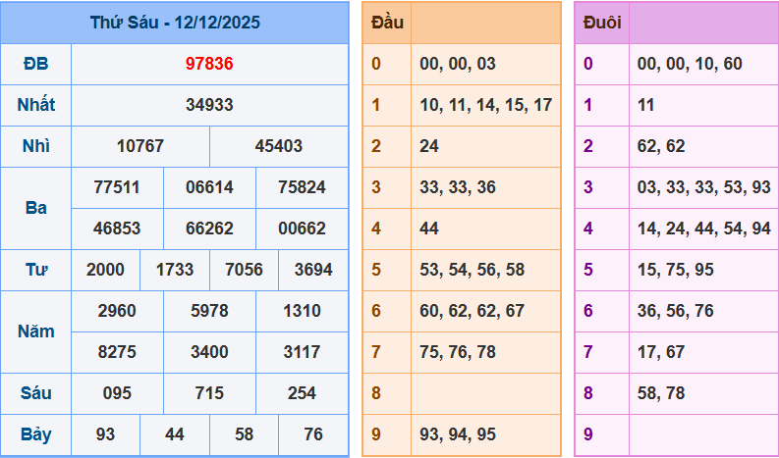Select first prize number 34933

pos(209,105)
